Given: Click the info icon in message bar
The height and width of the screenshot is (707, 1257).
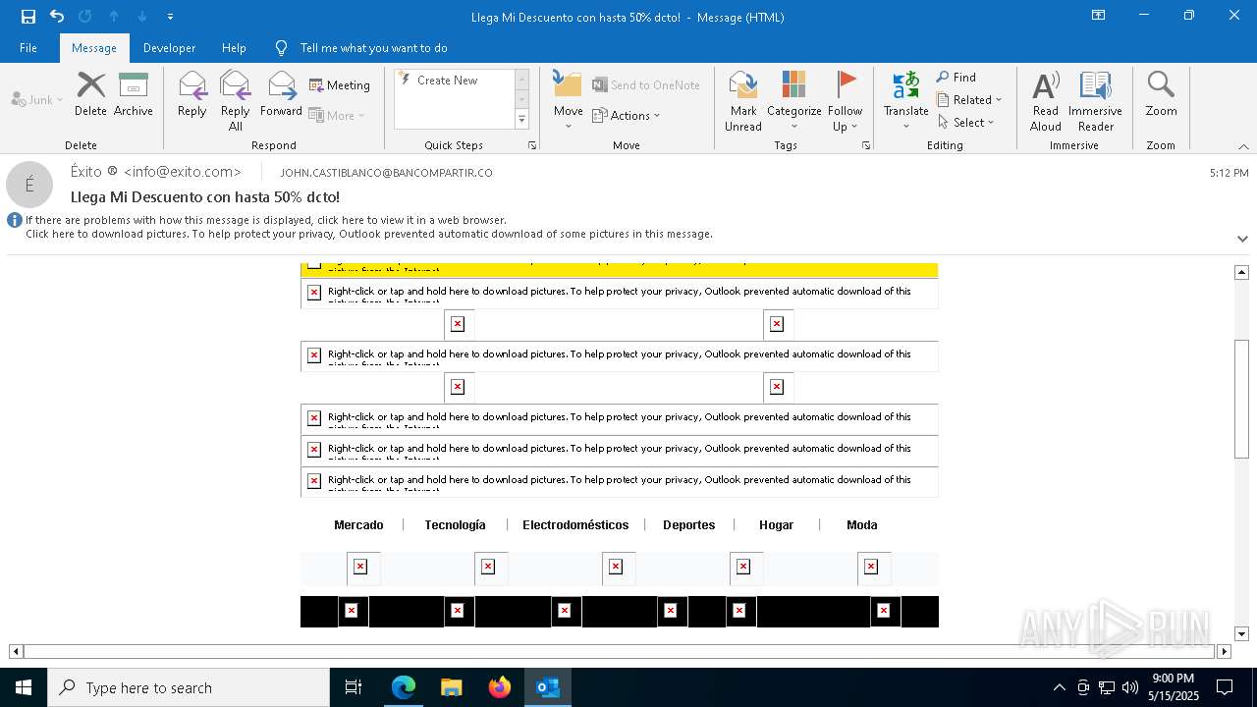Looking at the screenshot, I should (15, 221).
